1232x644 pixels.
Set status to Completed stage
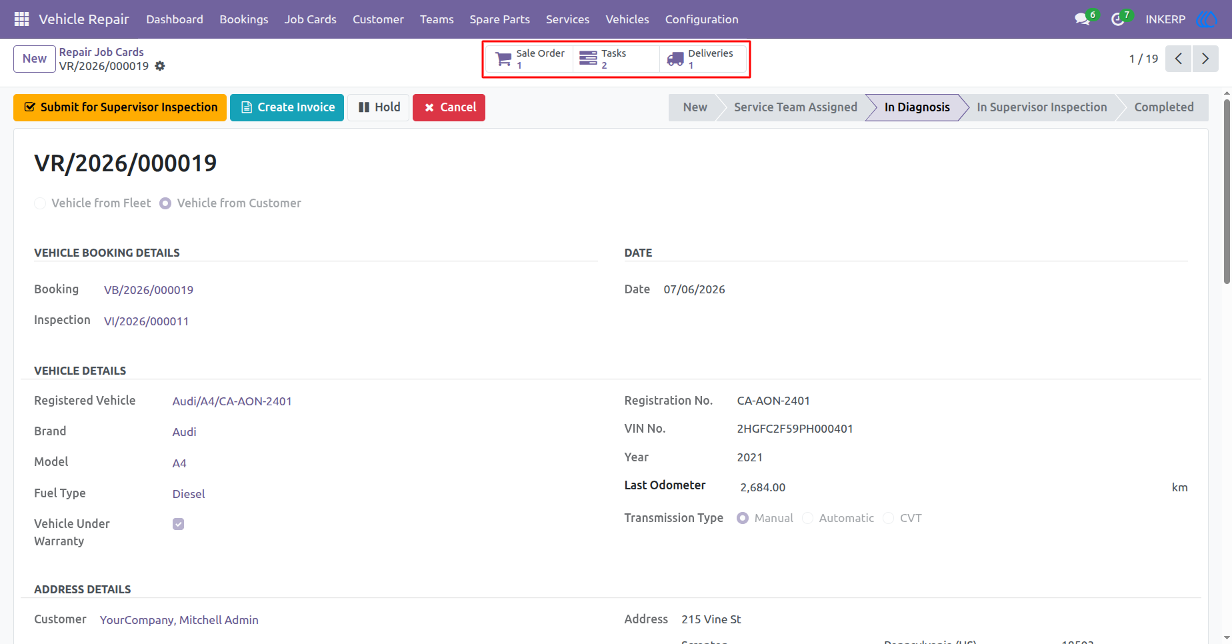point(1164,107)
